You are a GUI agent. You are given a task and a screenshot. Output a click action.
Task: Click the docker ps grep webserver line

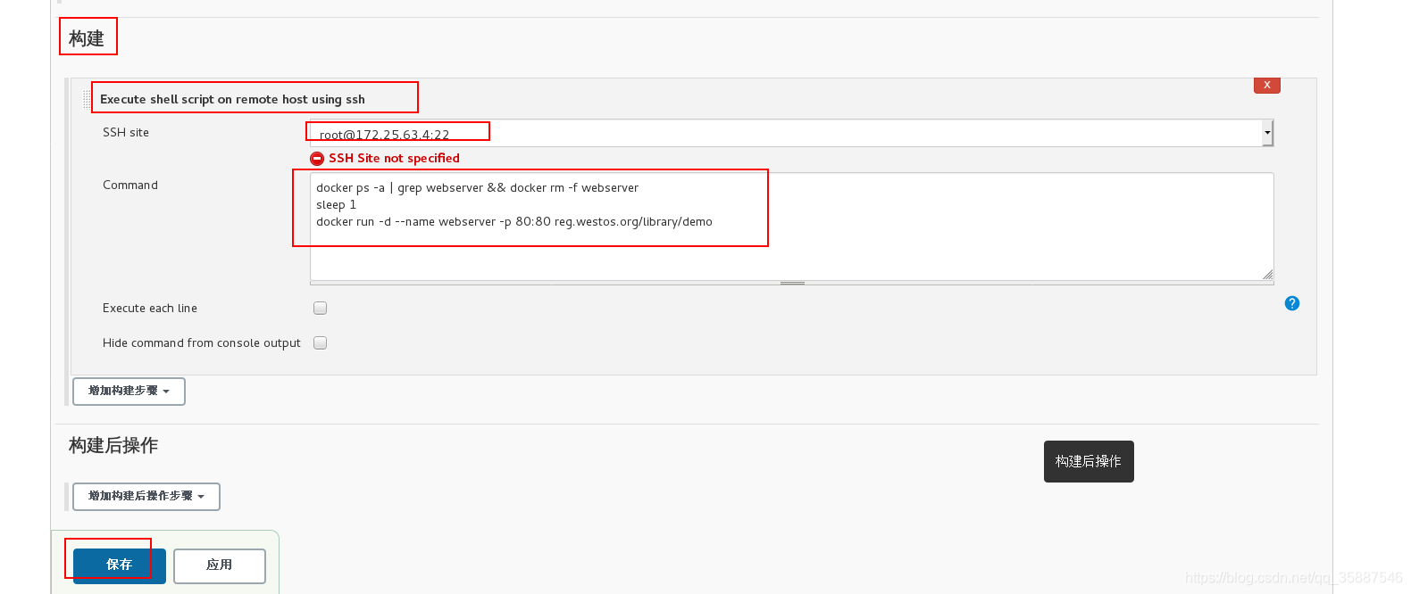478,187
